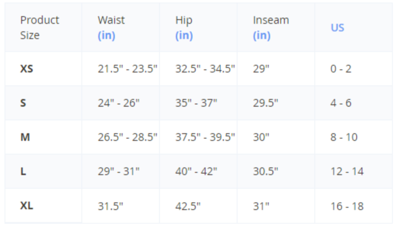
Task: Click the XL waist value 31.5"
Action: coord(110,206)
